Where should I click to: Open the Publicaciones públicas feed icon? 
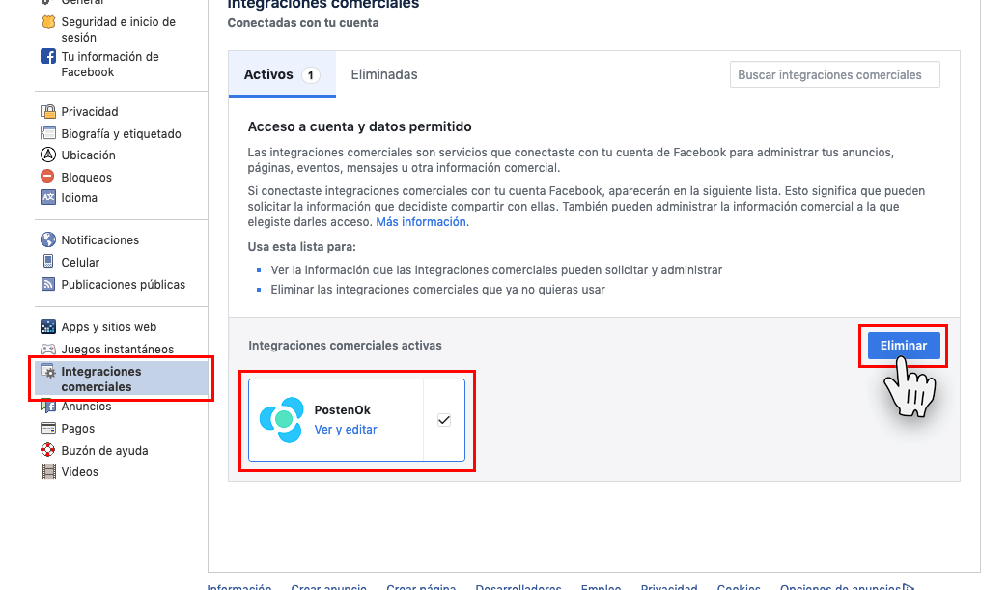tap(48, 284)
